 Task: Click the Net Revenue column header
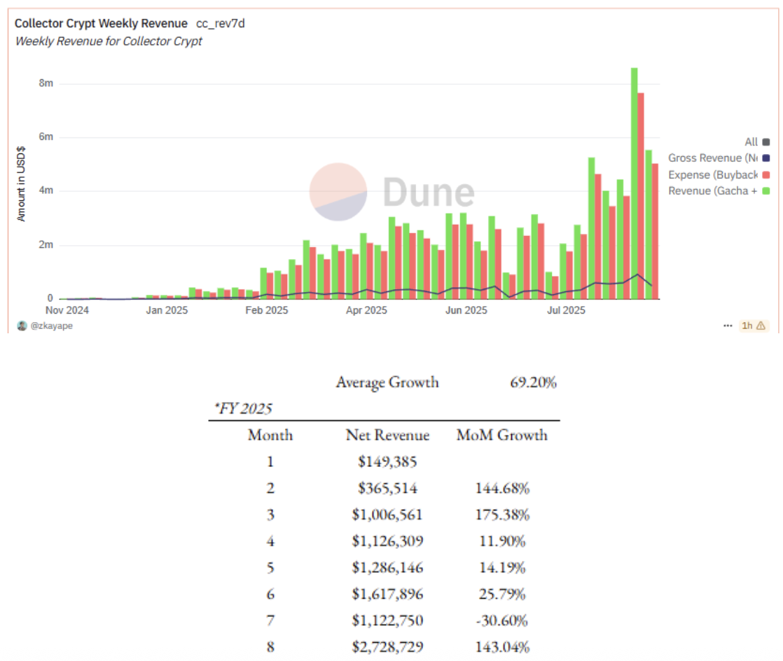click(x=387, y=435)
